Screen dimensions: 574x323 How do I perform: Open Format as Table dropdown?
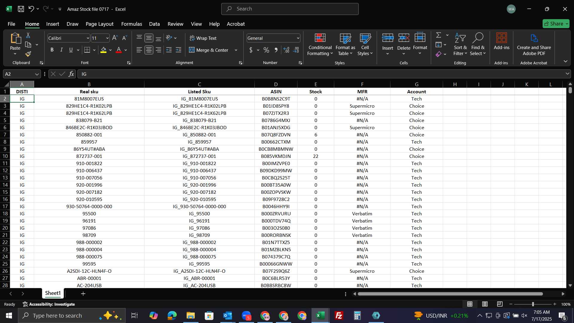click(345, 44)
